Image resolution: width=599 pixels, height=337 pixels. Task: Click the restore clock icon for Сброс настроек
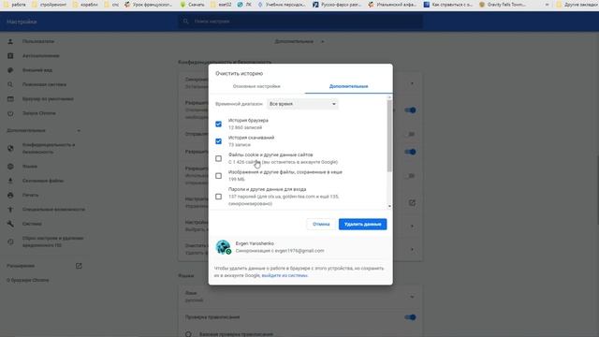pos(10,242)
